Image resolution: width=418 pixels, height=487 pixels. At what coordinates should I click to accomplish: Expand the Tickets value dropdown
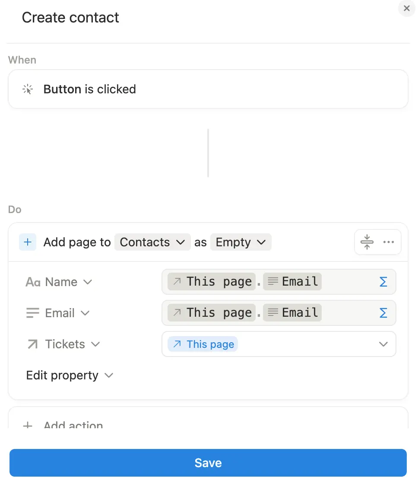coord(383,344)
